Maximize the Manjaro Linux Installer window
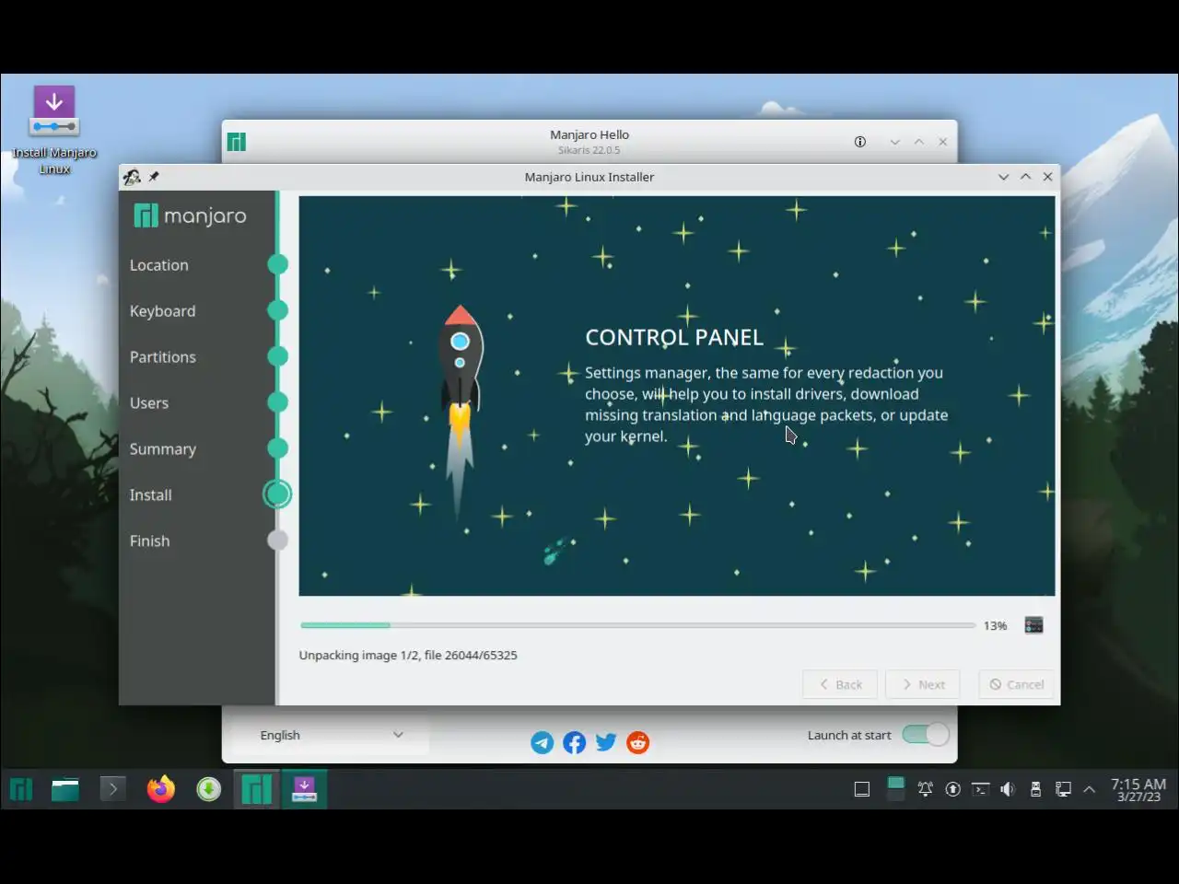The height and width of the screenshot is (884, 1179). point(1025,177)
